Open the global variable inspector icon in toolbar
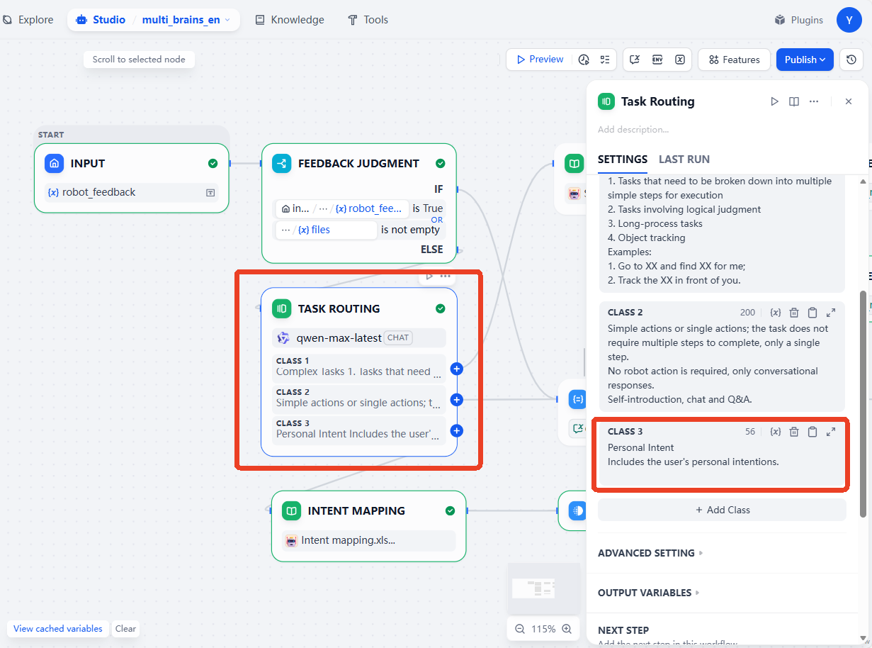Screen dimensions: 872x648 (680, 60)
